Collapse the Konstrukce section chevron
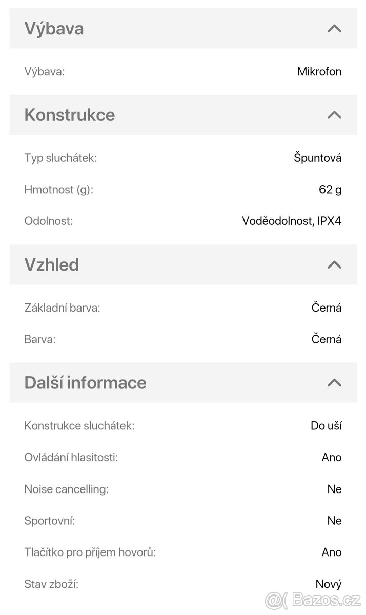 tap(334, 115)
